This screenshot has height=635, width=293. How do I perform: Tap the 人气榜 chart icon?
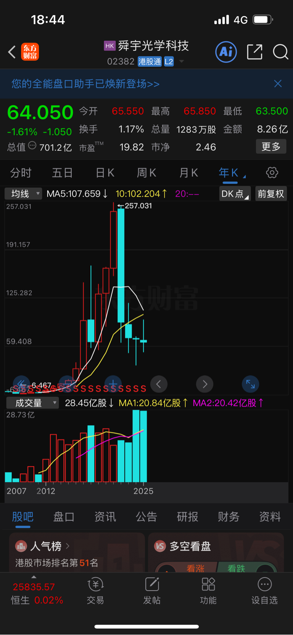coord(21,546)
